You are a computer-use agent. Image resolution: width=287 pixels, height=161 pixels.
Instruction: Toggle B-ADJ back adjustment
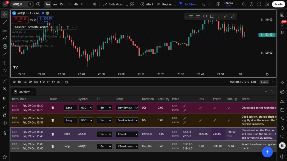pos(264,82)
